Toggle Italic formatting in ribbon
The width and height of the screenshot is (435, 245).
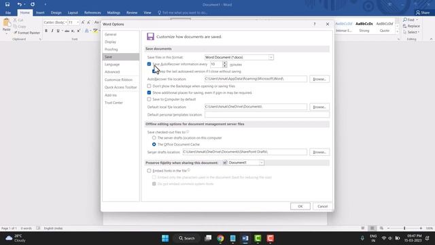pyautogui.click(x=52, y=31)
